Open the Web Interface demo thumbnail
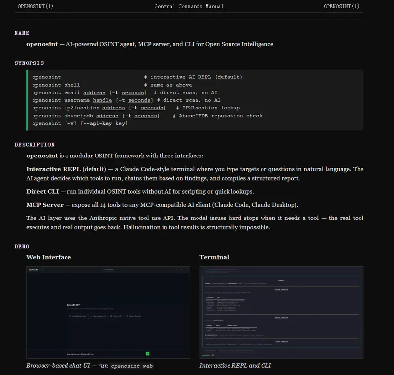 (108, 312)
